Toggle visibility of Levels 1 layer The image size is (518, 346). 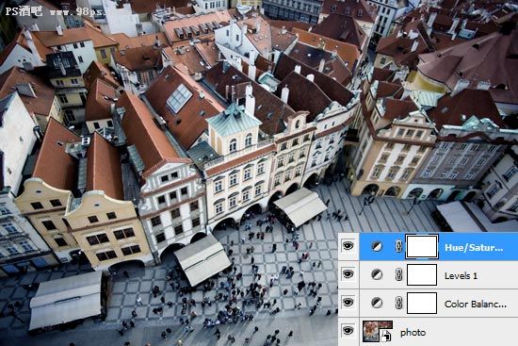point(348,274)
